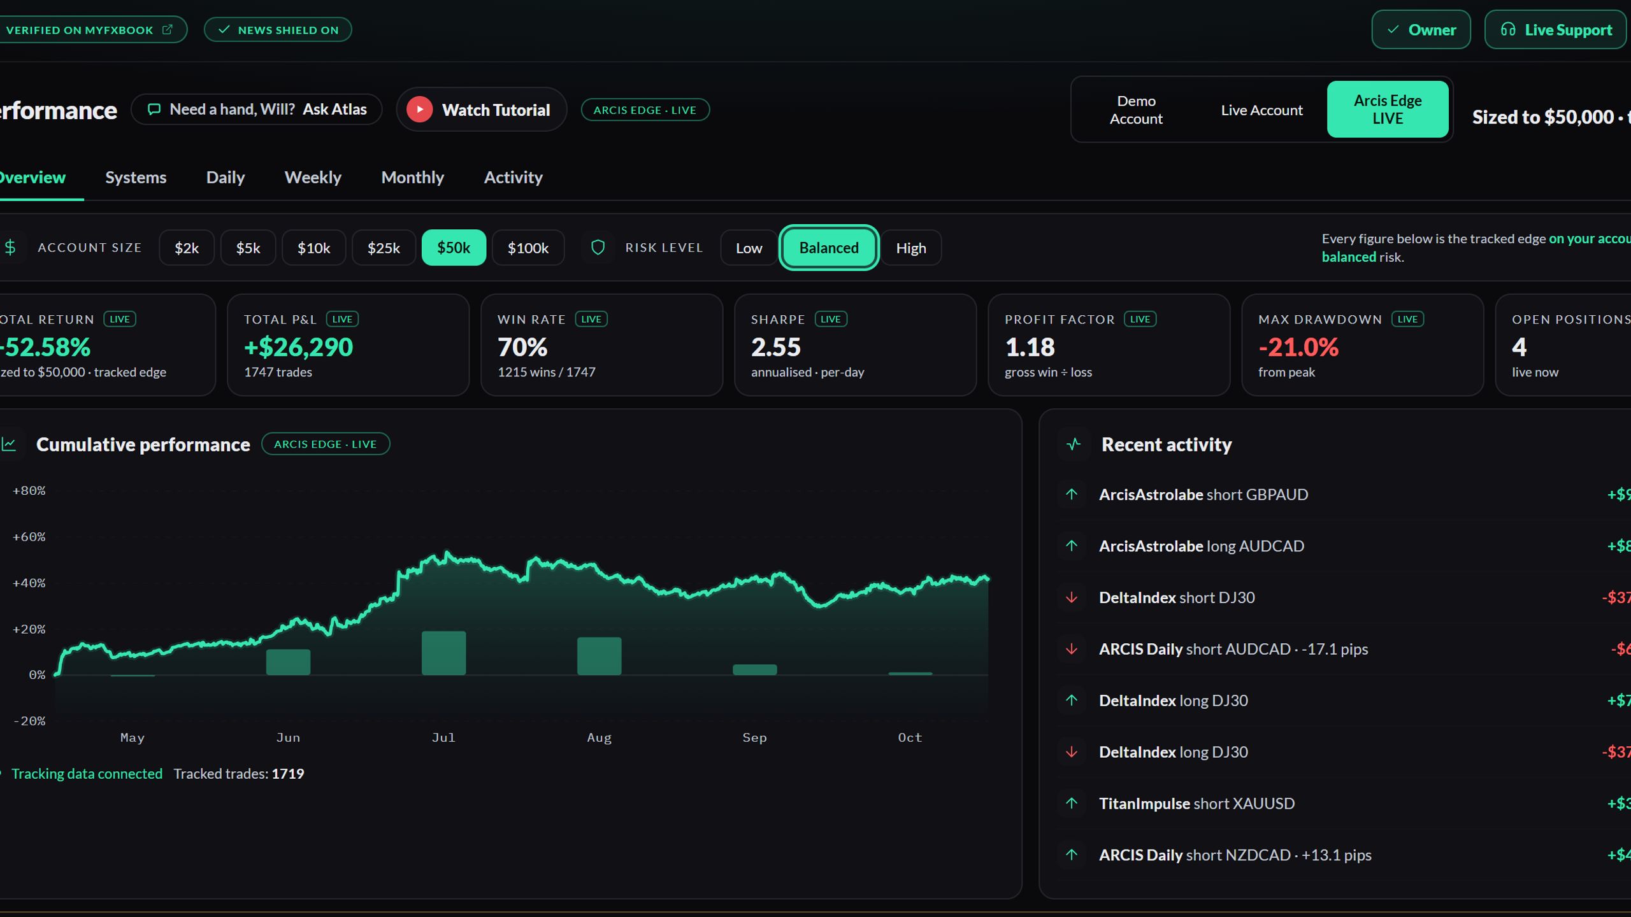Click the red down arrow for DeltaIndex short DJ30
The height and width of the screenshot is (917, 1631).
1072,597
